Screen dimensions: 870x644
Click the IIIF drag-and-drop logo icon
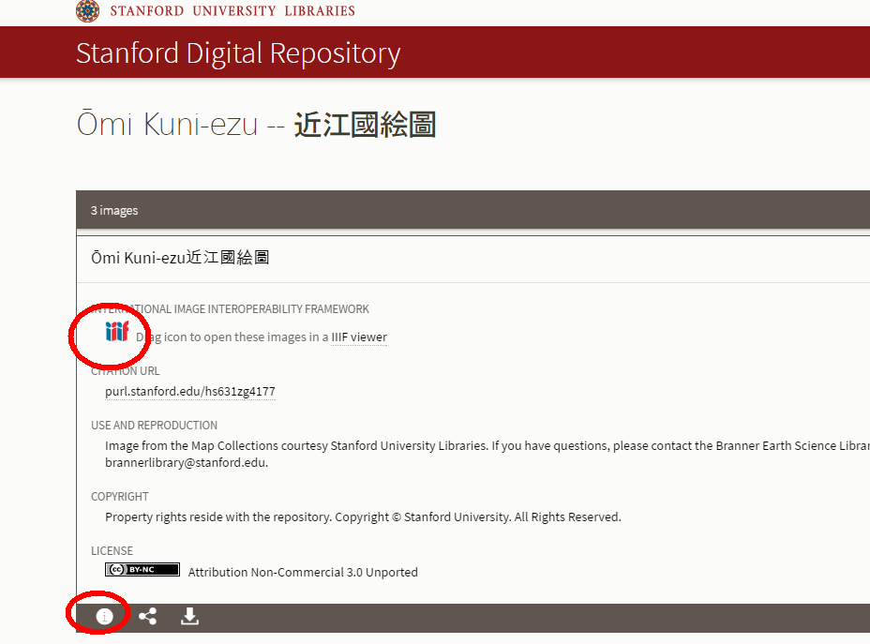117,331
